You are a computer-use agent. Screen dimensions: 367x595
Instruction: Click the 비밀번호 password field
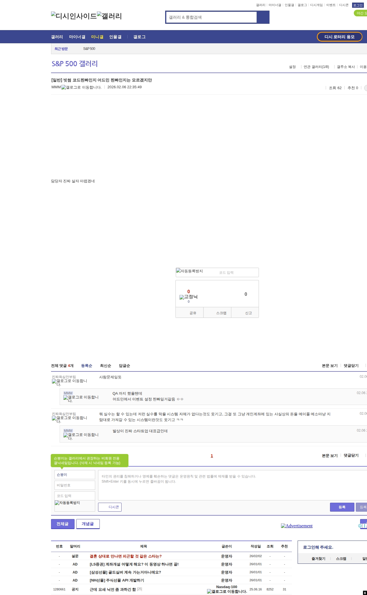[x=75, y=485]
